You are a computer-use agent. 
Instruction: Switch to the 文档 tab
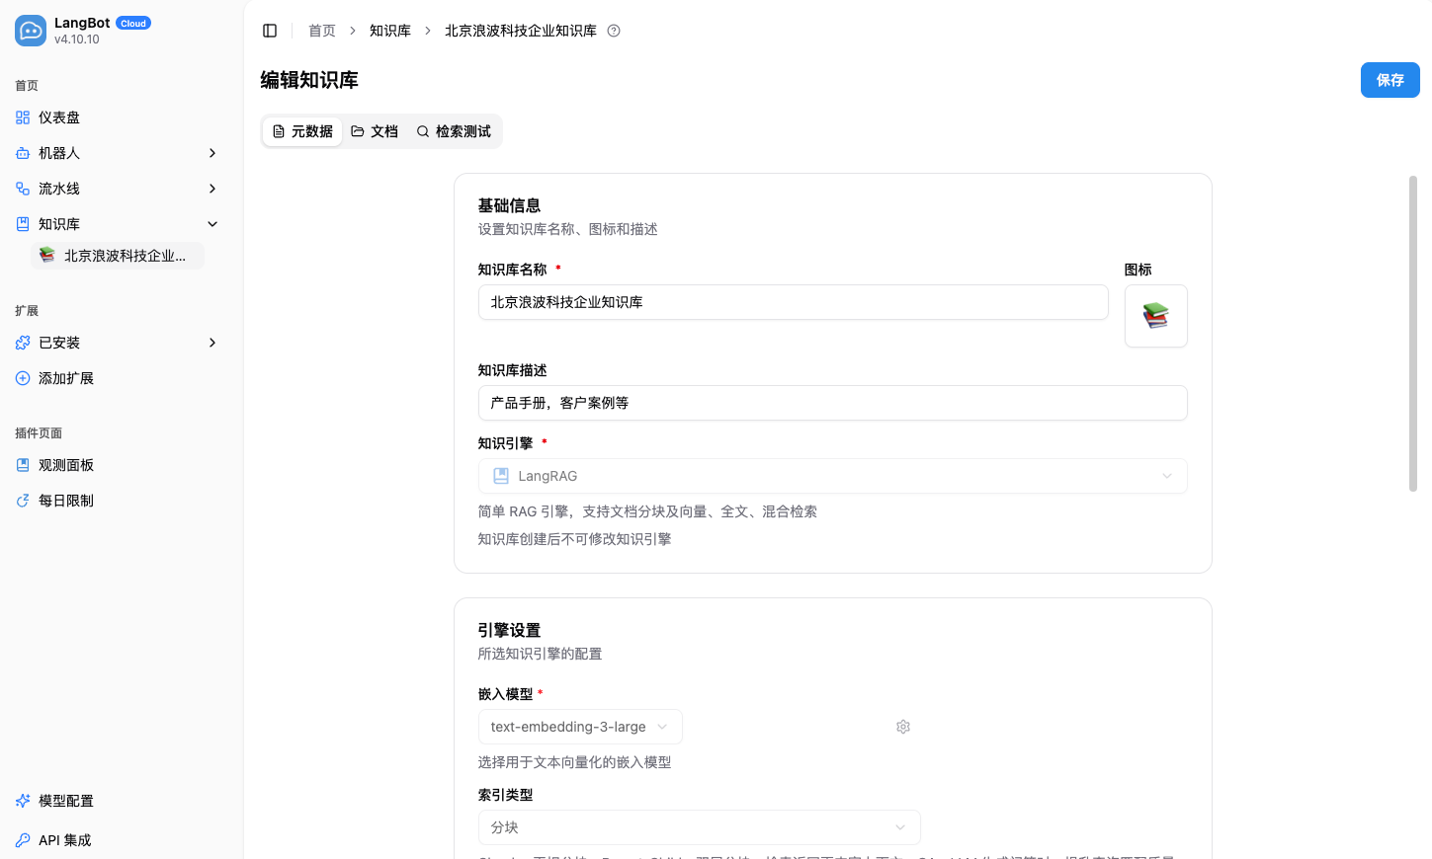375,131
